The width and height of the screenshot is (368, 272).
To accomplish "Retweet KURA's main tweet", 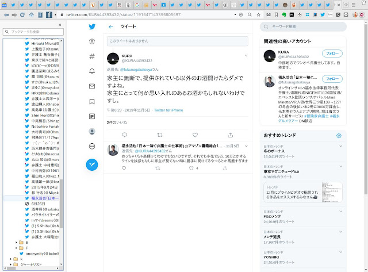I will (x=160, y=135).
